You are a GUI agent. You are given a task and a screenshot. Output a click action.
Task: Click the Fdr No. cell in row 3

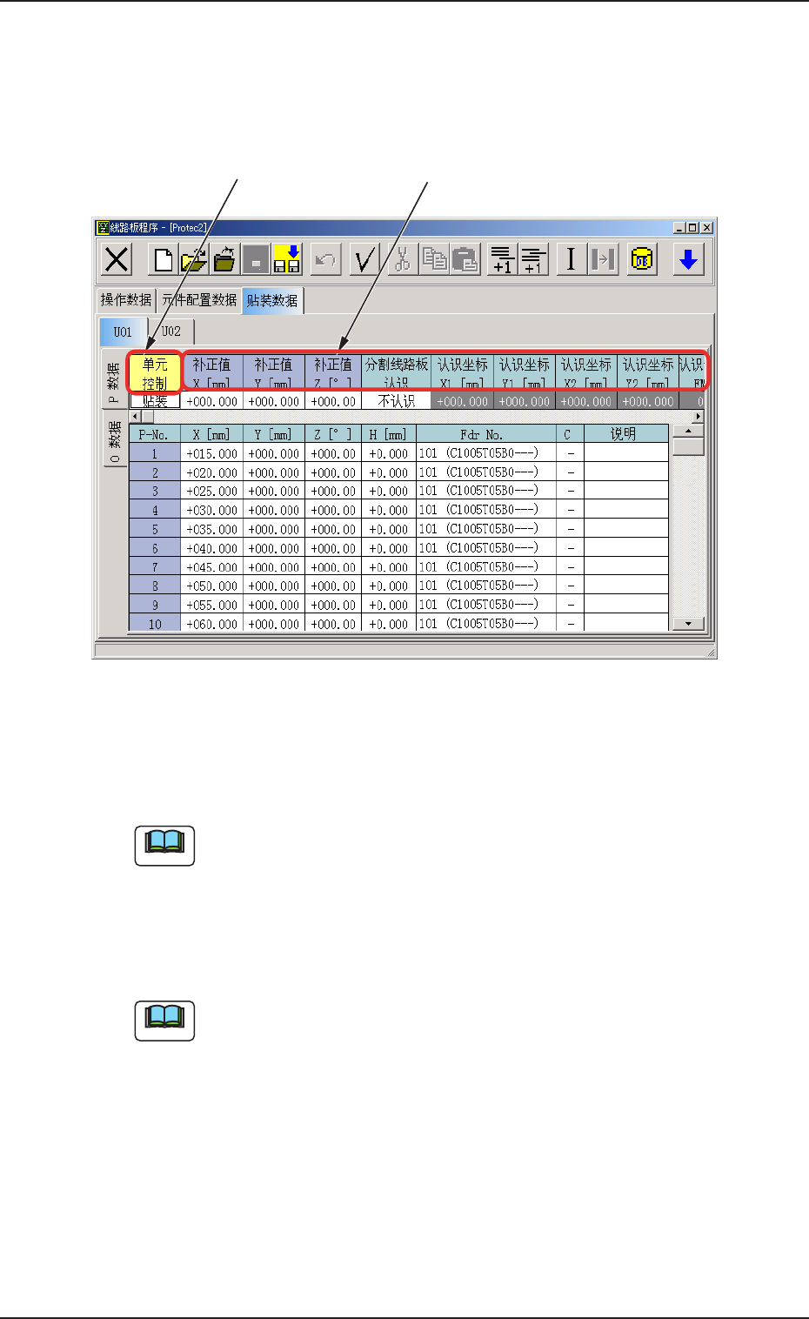point(485,492)
